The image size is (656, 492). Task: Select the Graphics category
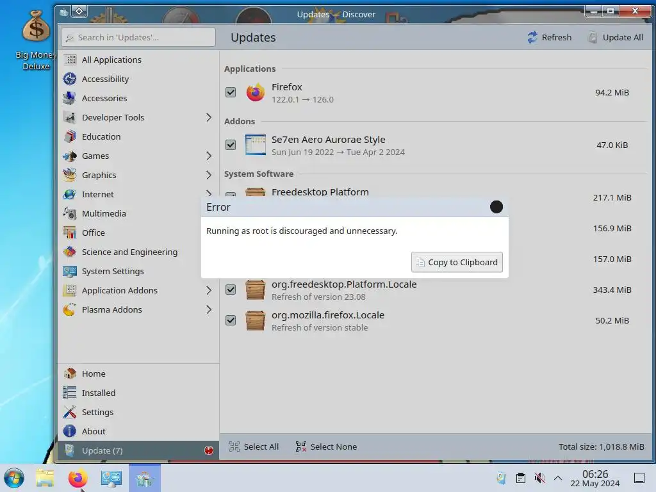138,175
